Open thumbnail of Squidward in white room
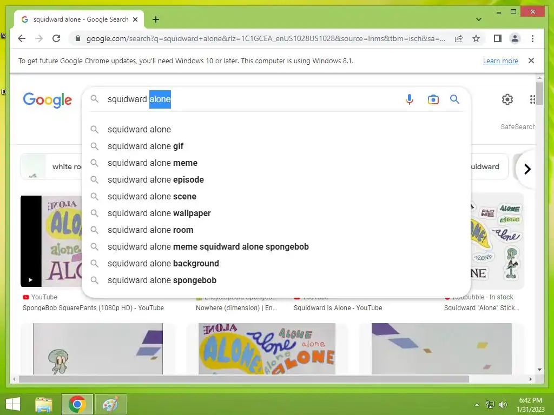 tap(98, 349)
